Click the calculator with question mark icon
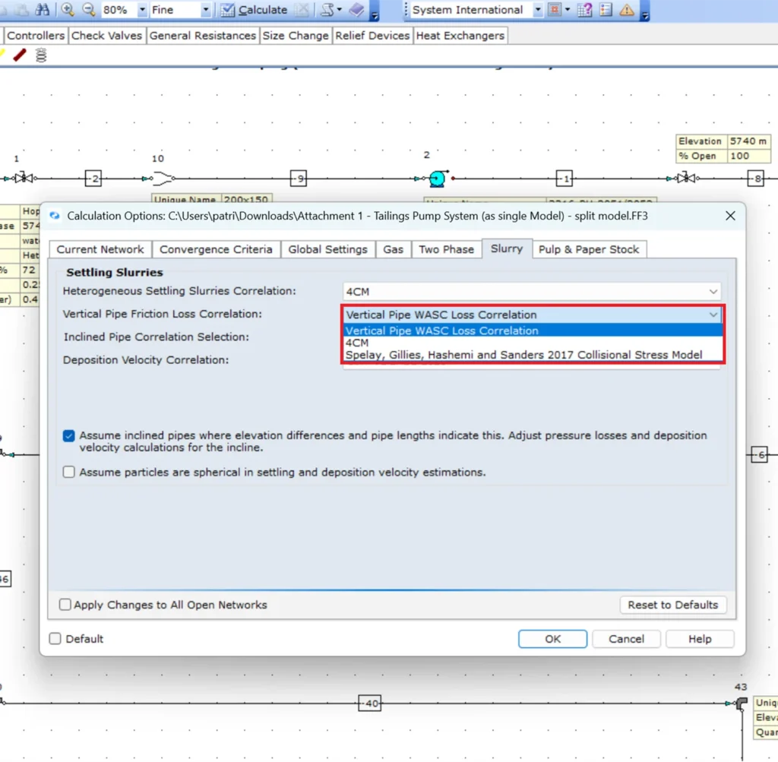 point(583,10)
